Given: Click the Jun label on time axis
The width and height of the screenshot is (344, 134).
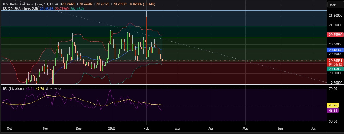Looking at the screenshot, I should [280, 128].
